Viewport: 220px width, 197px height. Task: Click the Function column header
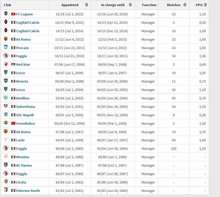pos(149,5)
